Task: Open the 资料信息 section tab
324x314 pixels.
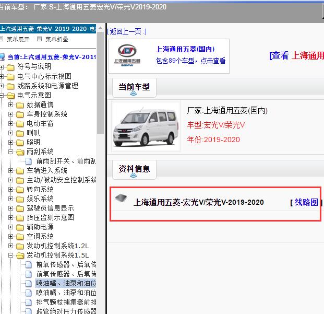Action: click(134, 170)
